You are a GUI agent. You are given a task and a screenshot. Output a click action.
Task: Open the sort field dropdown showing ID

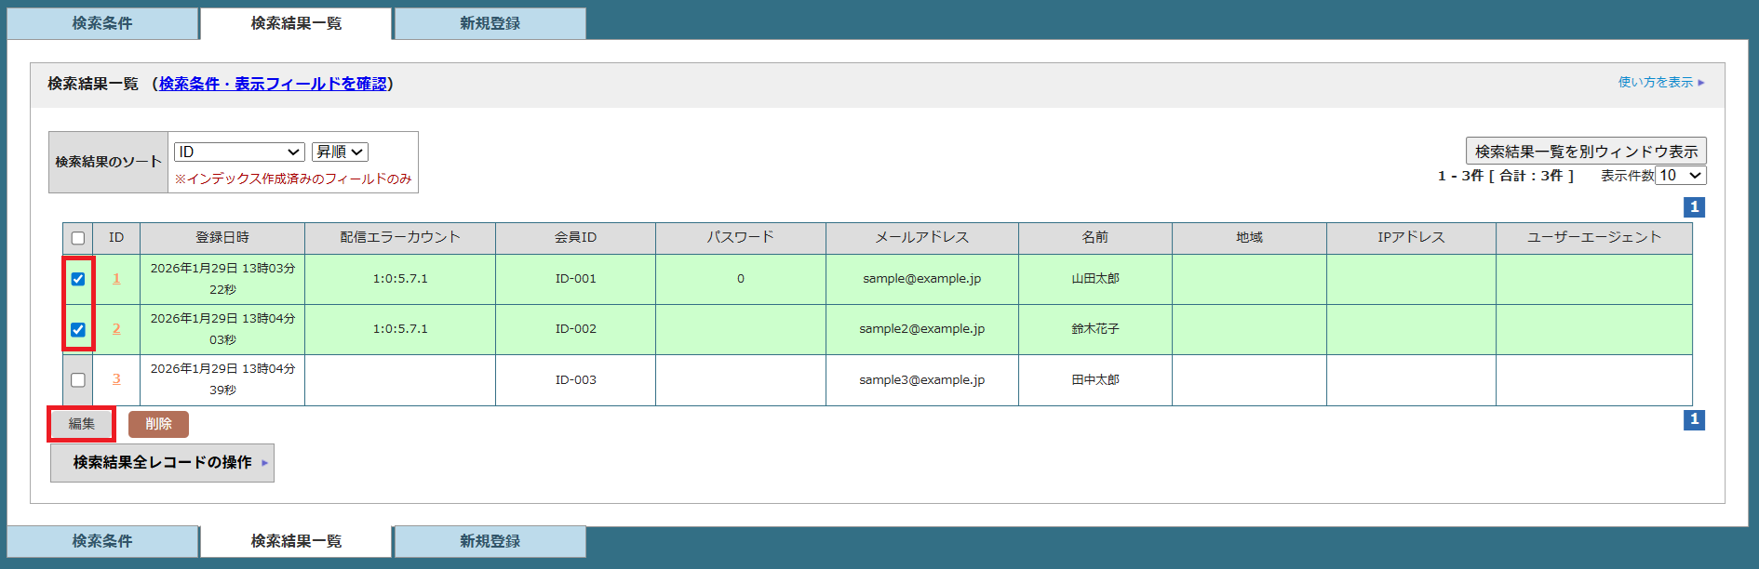point(239,152)
